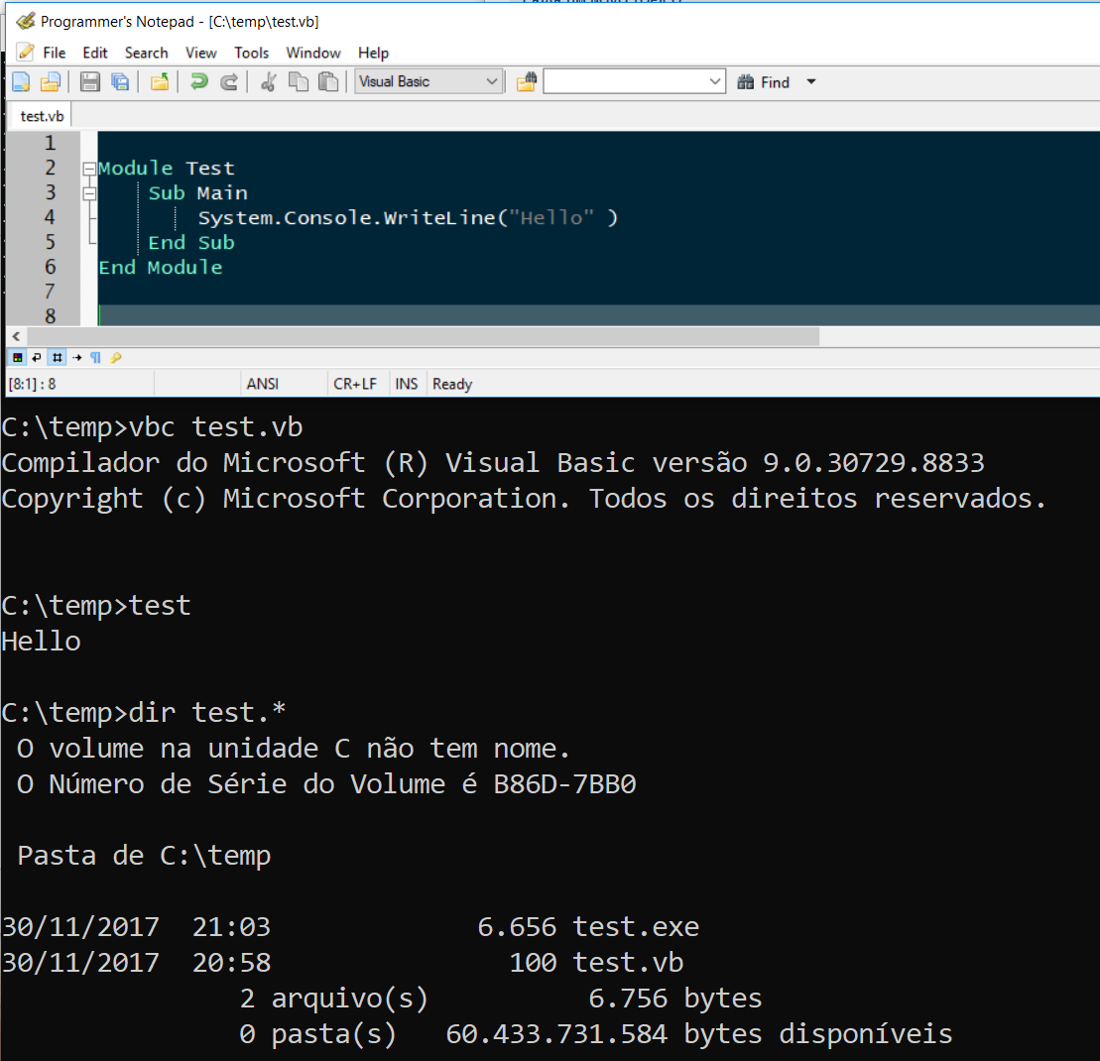This screenshot has height=1061, width=1100.
Task: Toggle visible whitespace with the arrow icon
Action: 77,358
